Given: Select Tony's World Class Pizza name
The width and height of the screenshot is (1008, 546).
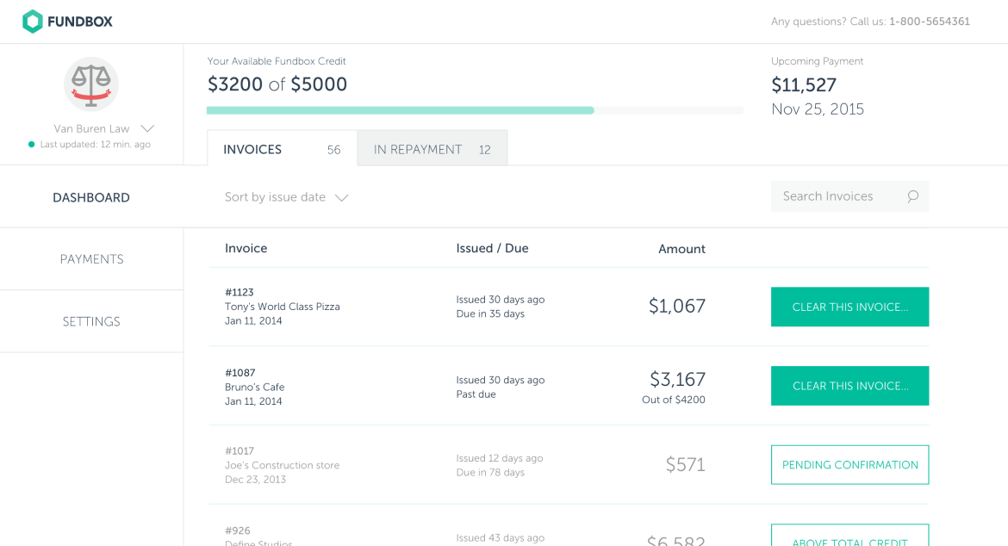Looking at the screenshot, I should click(x=283, y=307).
